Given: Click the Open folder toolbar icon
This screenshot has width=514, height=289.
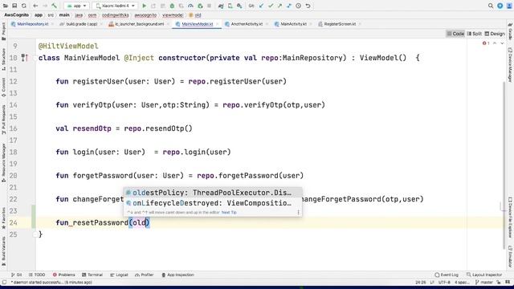Looking at the screenshot, I should click(x=6, y=6).
